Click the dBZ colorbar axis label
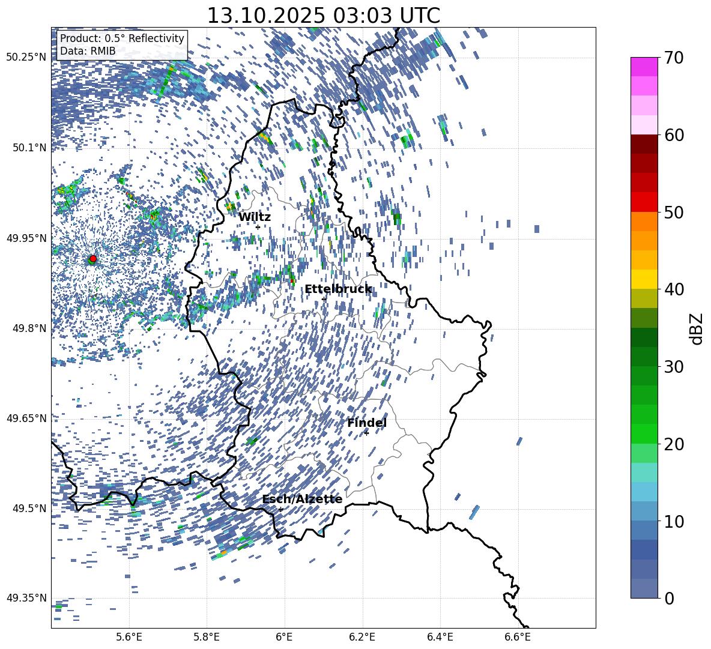Viewport: 711px width, 649px height. [x=697, y=328]
